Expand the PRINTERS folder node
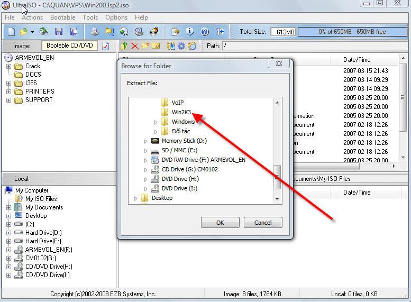Screen dimensions: 411x302 pos(8,91)
